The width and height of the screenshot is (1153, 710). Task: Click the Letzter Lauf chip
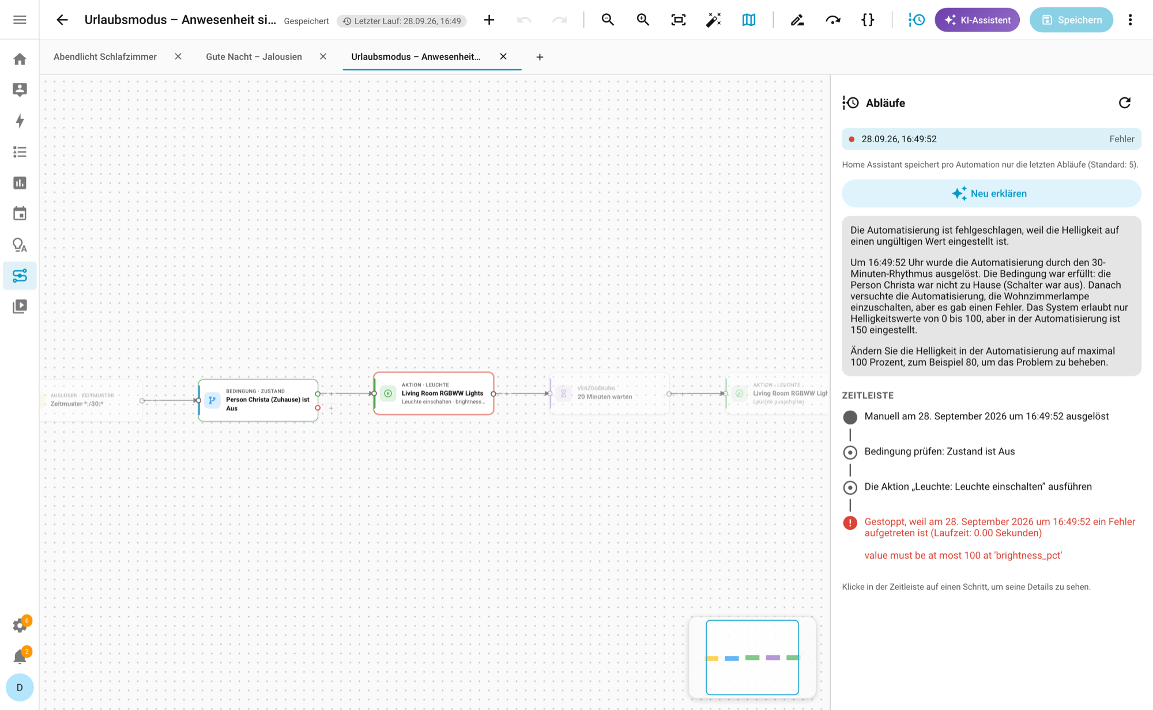point(402,21)
